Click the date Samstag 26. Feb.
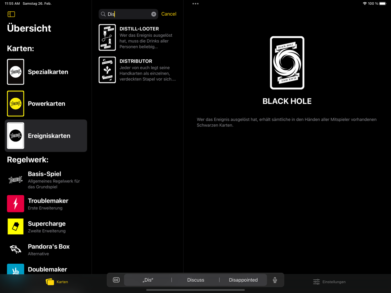 [37, 4]
